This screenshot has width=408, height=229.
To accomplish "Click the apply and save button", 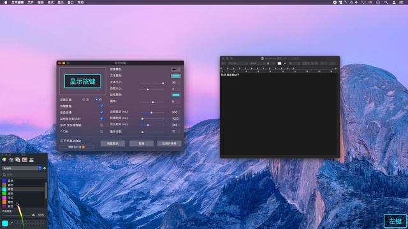I will (169, 143).
